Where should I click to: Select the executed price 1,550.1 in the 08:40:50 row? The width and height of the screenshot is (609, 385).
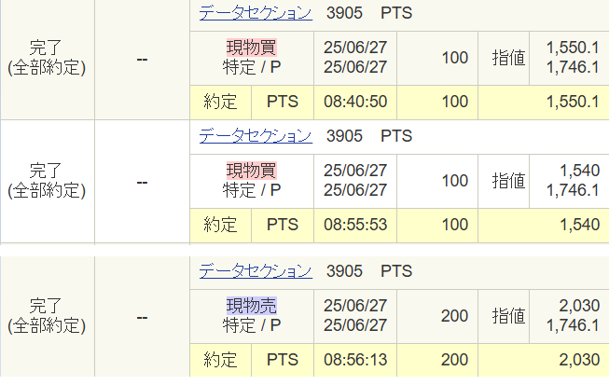point(573,102)
